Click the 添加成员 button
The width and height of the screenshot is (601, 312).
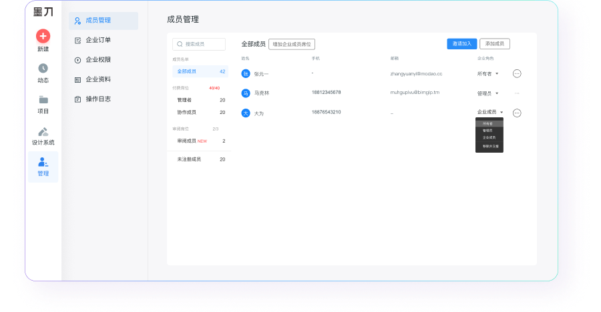(495, 43)
